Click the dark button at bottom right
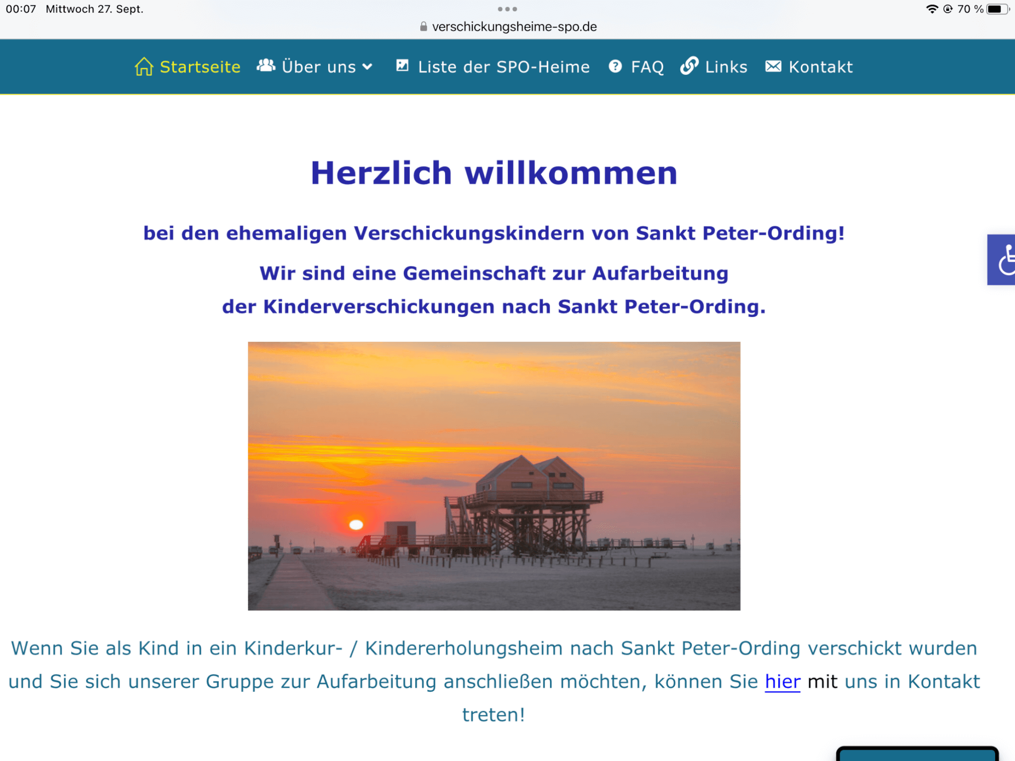The height and width of the screenshot is (761, 1015). point(917,754)
